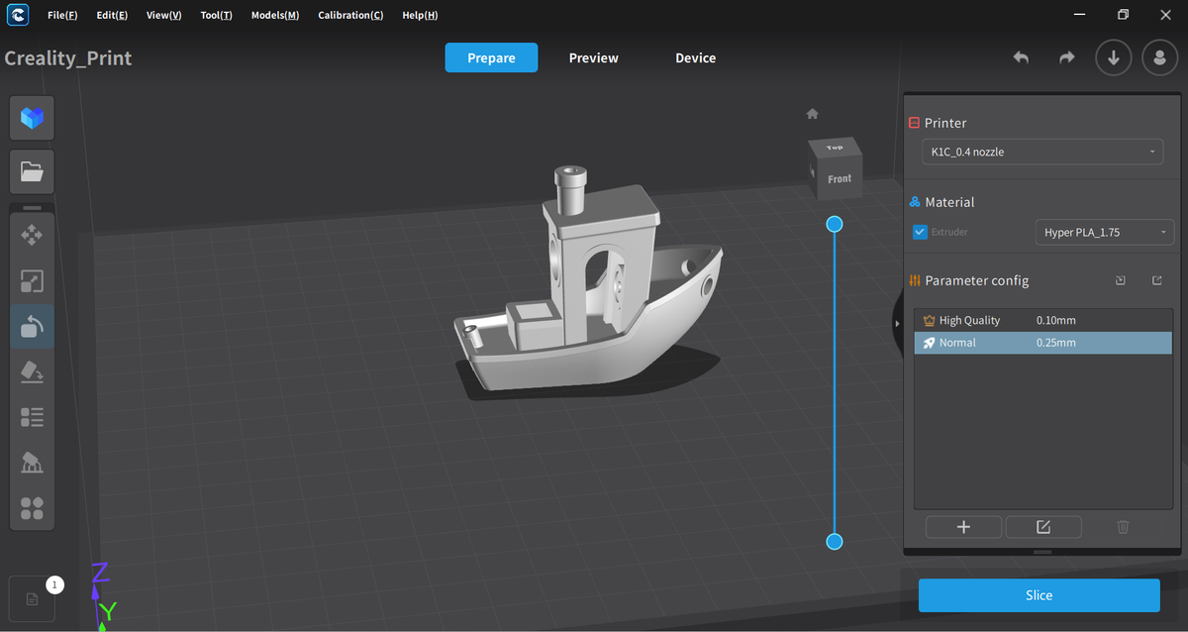Open the Hyper PLA_1.75 material dropdown
Screen dimensions: 1188x632
coord(1105,233)
